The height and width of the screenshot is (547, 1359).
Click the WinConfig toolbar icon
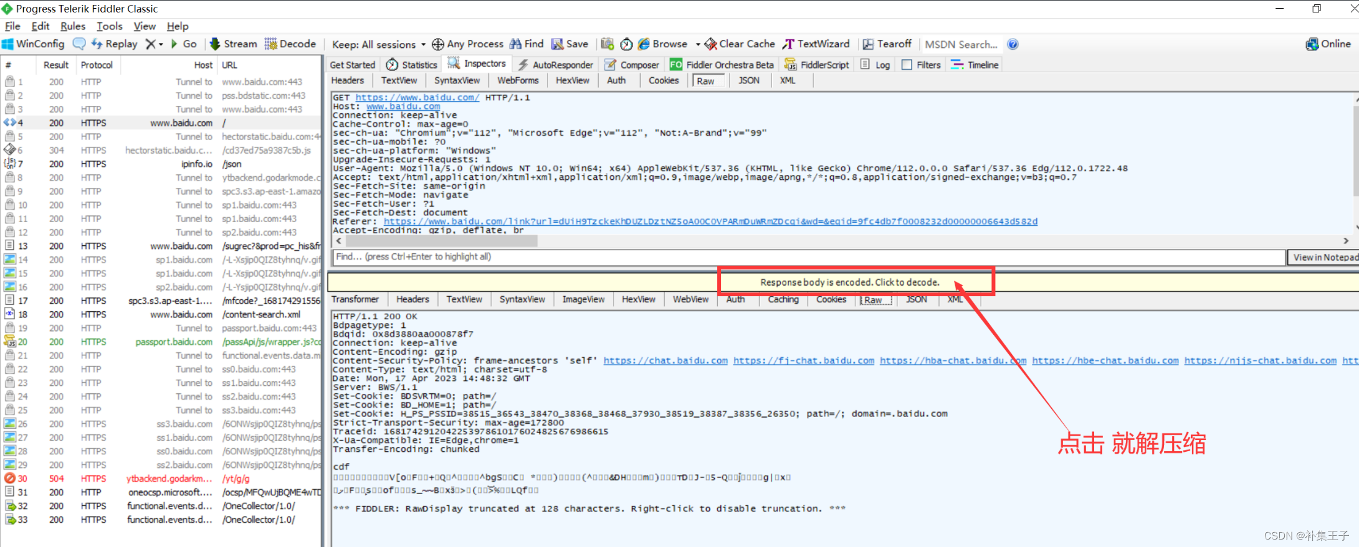coord(34,44)
